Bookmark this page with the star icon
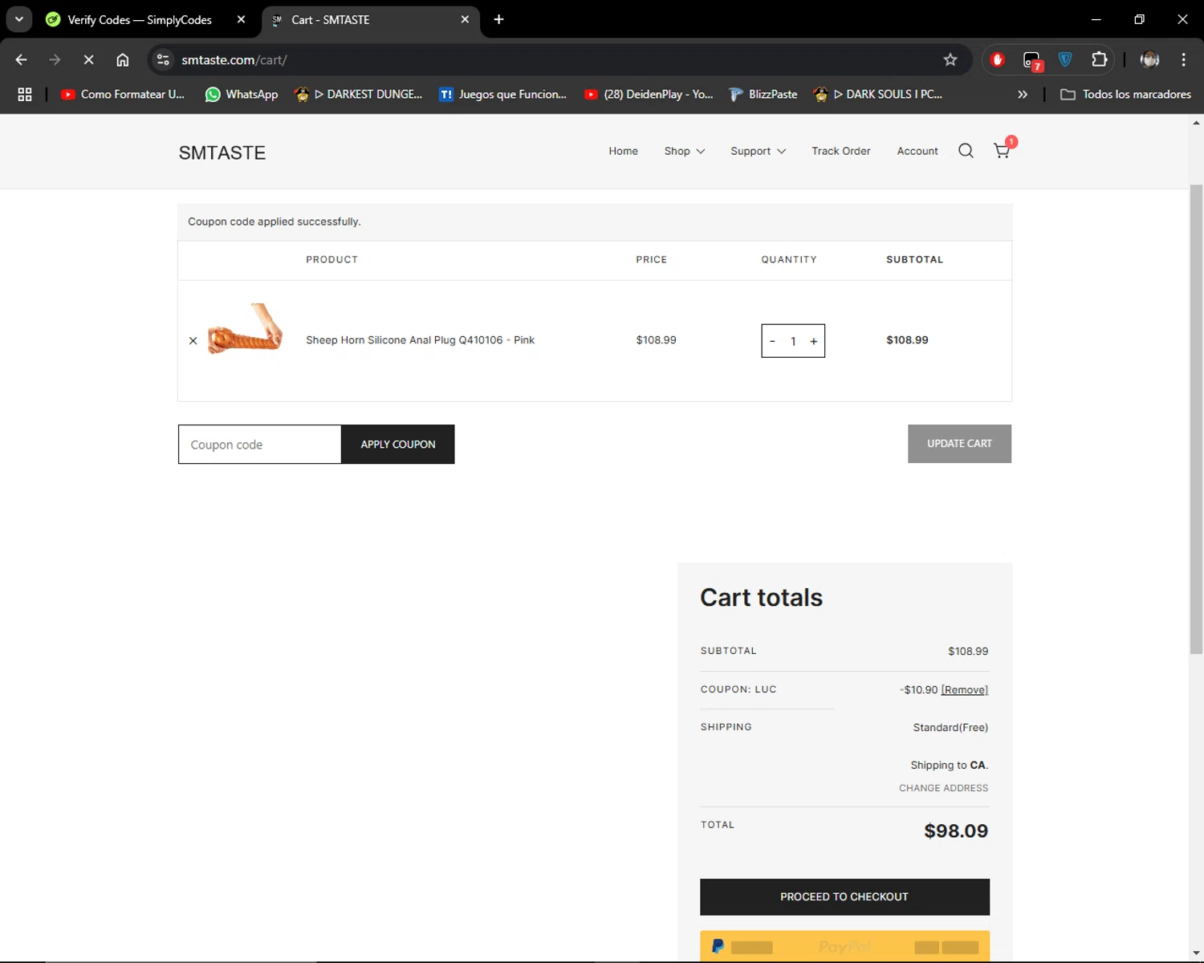Viewport: 1204px width, 963px height. click(x=950, y=59)
